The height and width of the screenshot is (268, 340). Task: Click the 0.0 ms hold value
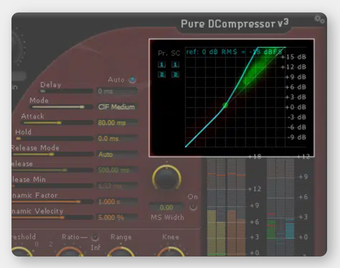(117, 138)
